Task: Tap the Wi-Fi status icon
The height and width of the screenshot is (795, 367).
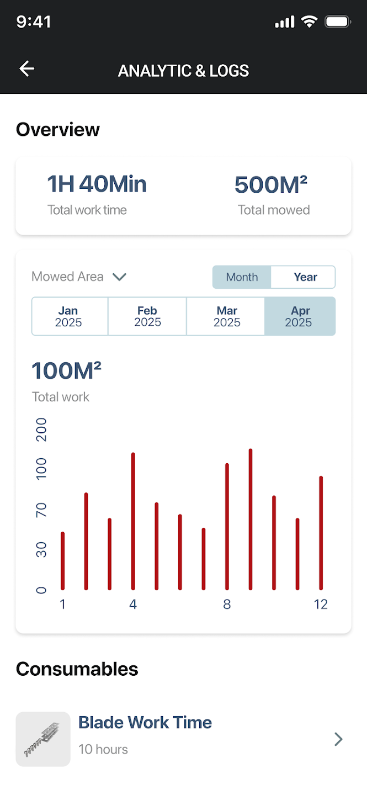Action: (310, 22)
